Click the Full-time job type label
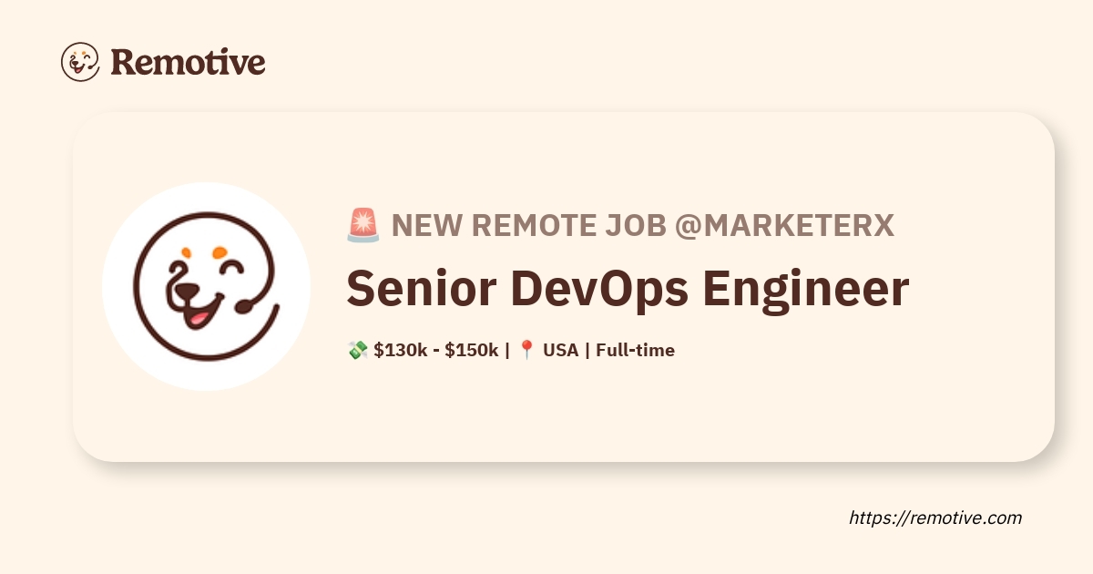The width and height of the screenshot is (1093, 574). pos(635,350)
